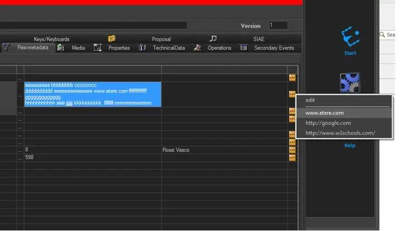Image resolution: width=400 pixels, height=231 pixels.
Task: Click the highlighted blue multiline text cell
Action: coord(92,94)
